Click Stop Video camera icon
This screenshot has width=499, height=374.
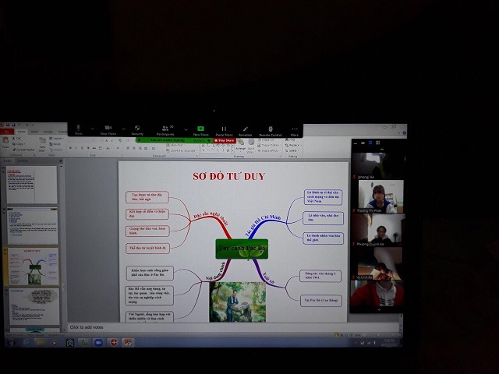[108, 128]
